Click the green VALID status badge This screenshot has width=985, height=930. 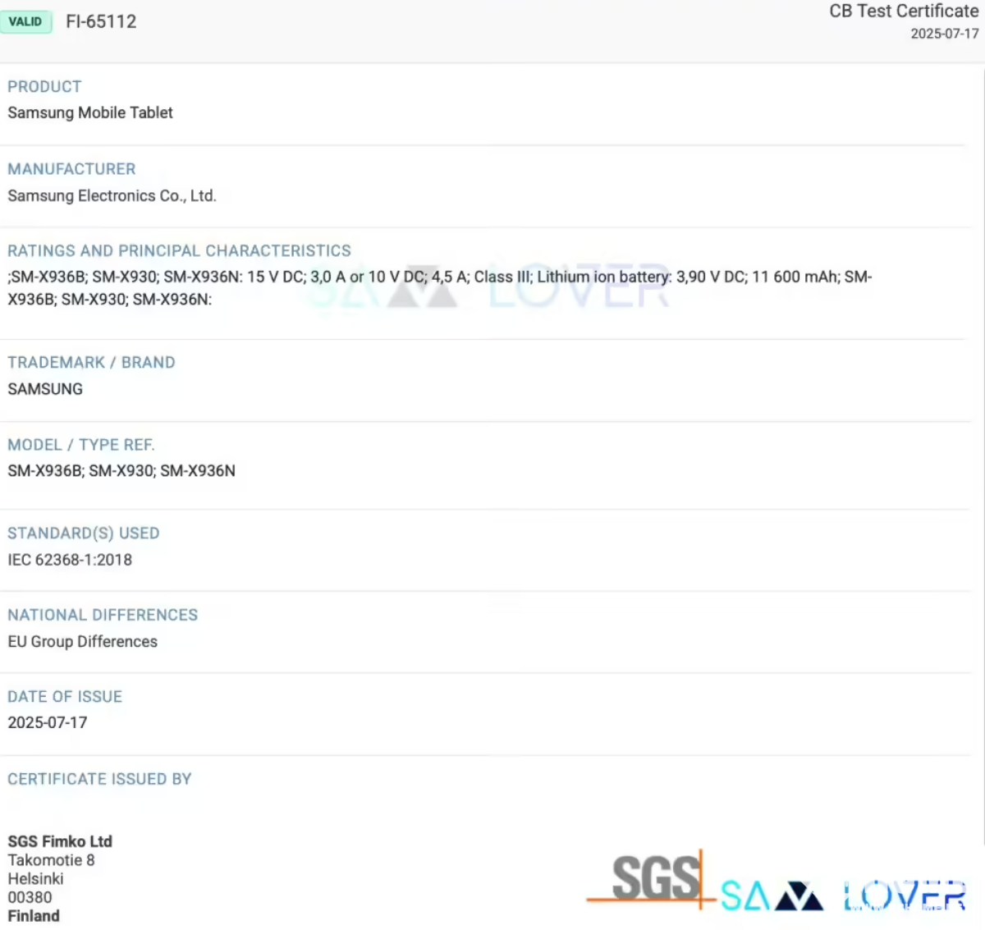[x=25, y=21]
